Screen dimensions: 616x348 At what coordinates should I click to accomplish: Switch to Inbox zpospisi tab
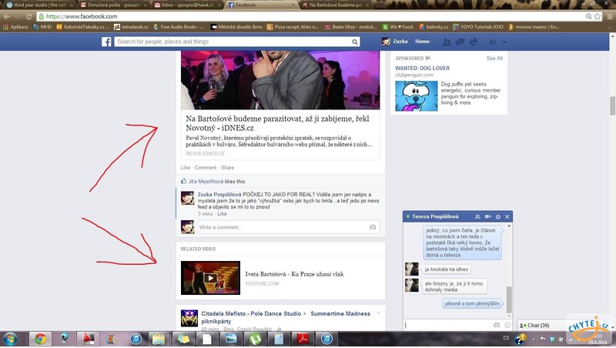point(187,5)
